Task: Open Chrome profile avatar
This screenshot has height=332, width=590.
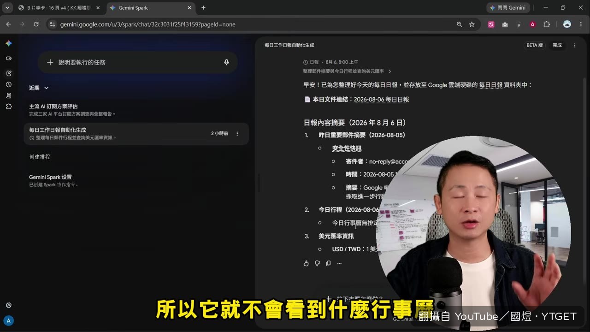Action: point(567,24)
